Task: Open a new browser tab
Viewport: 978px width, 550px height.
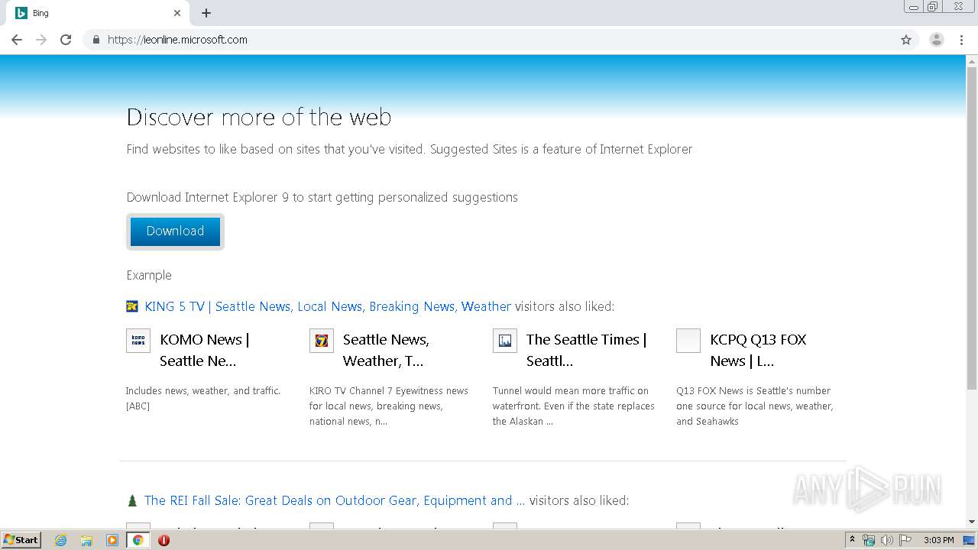Action: point(206,13)
